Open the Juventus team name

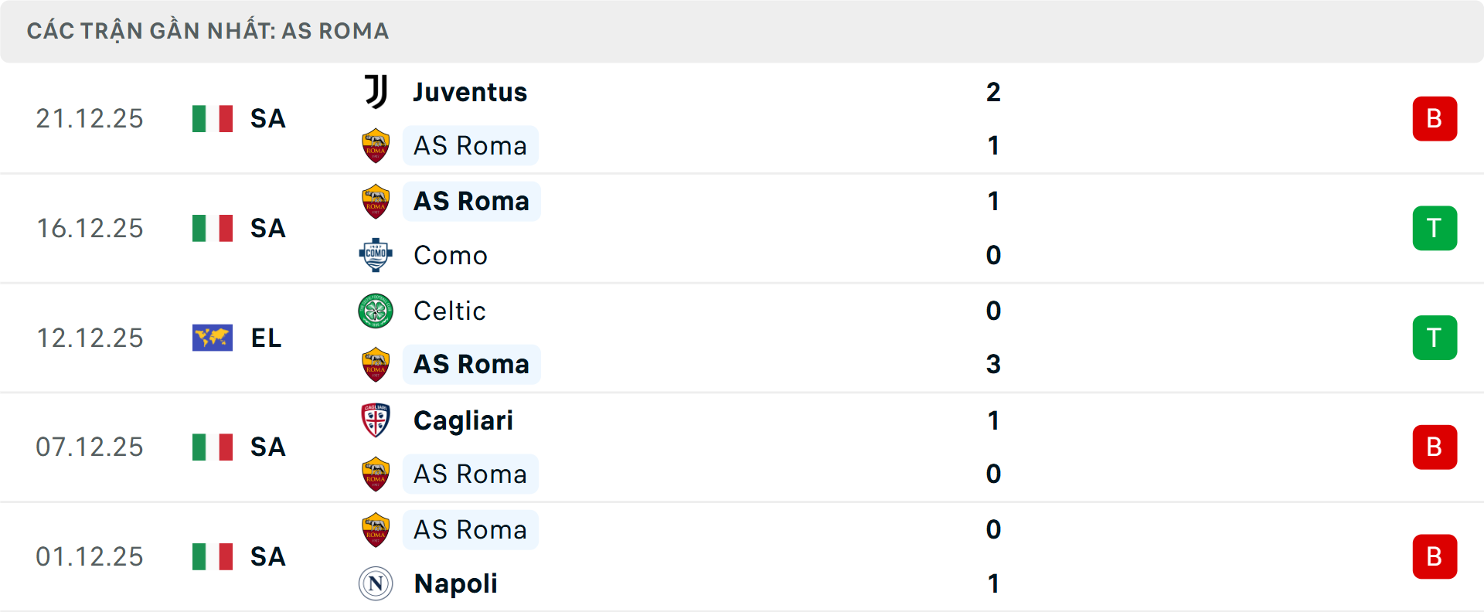click(x=468, y=91)
